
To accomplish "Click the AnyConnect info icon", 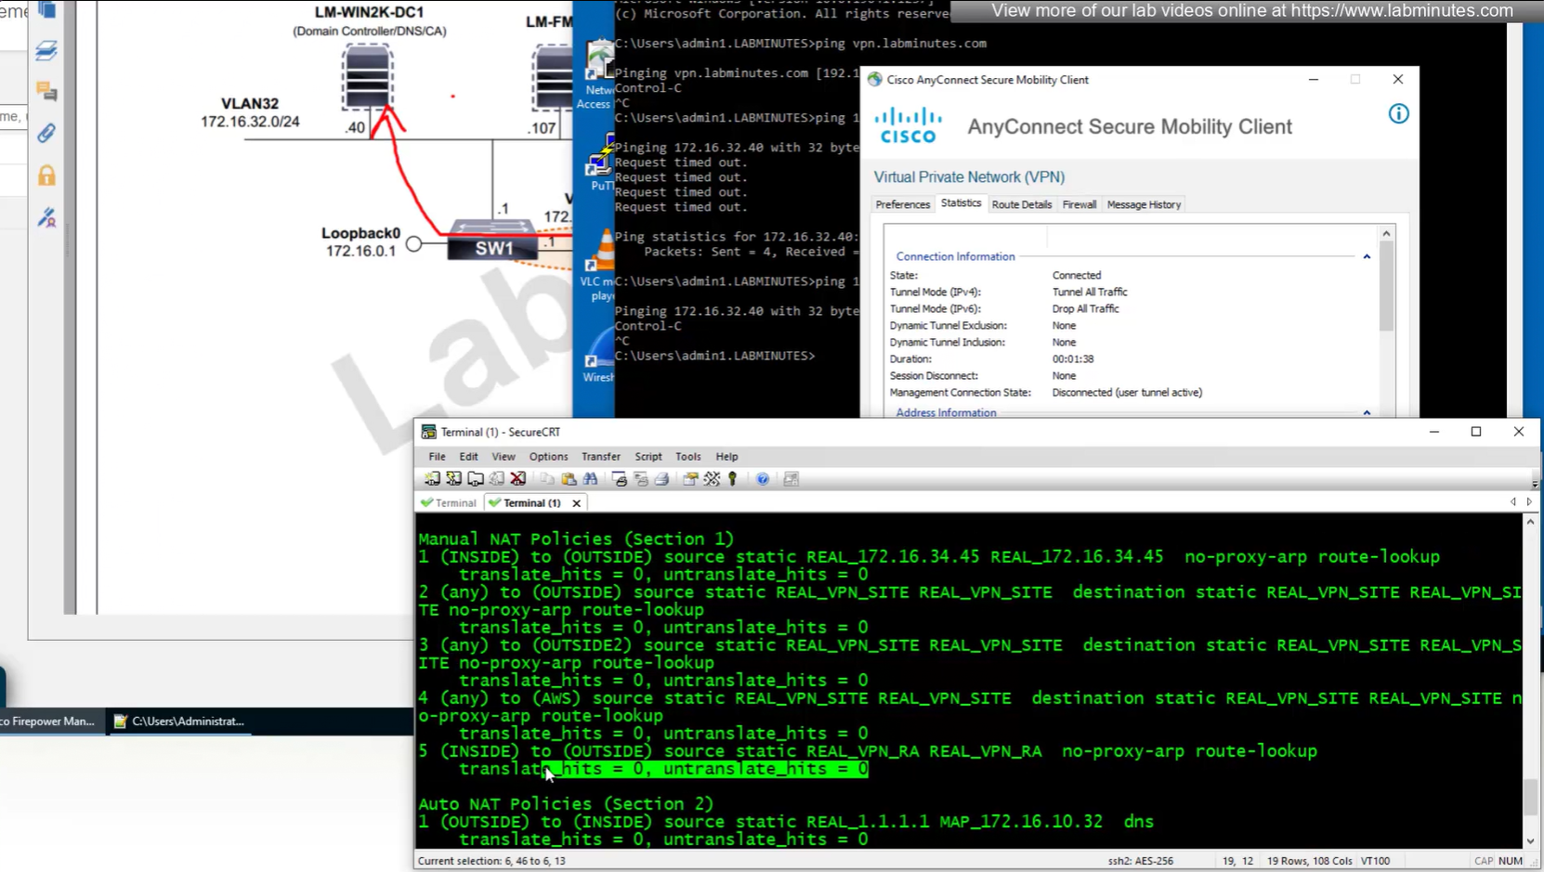I will (x=1398, y=114).
